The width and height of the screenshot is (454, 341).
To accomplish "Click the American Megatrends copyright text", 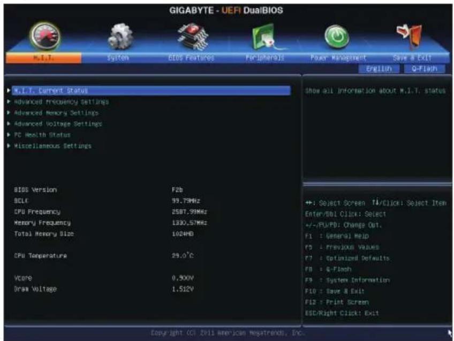I will 228,333.
